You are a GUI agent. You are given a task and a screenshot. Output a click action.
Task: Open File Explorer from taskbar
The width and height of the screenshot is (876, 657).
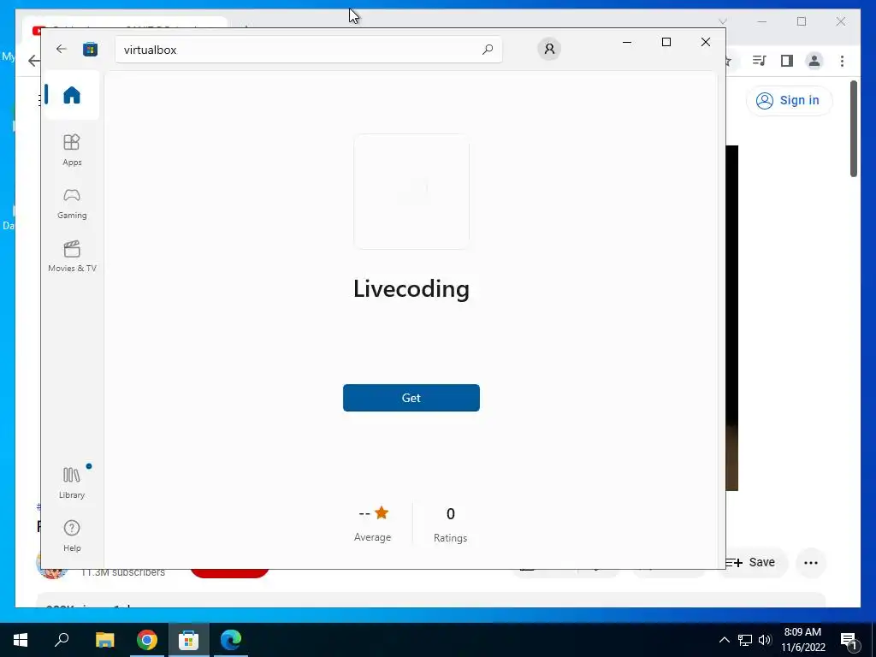pyautogui.click(x=104, y=640)
